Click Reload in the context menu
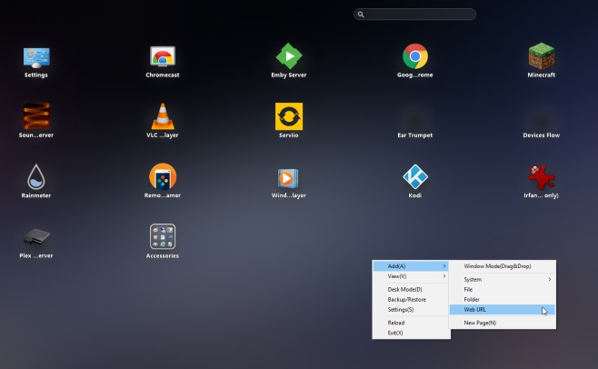The image size is (598, 369). coord(411,323)
